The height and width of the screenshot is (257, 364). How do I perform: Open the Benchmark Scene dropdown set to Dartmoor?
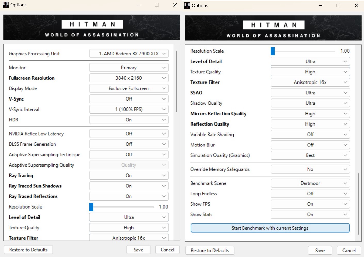tap(310, 183)
